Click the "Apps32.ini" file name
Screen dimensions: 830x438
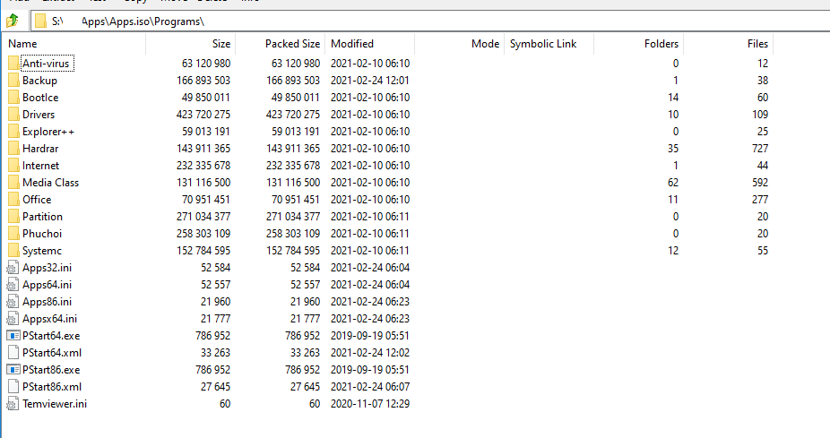pyautogui.click(x=48, y=268)
